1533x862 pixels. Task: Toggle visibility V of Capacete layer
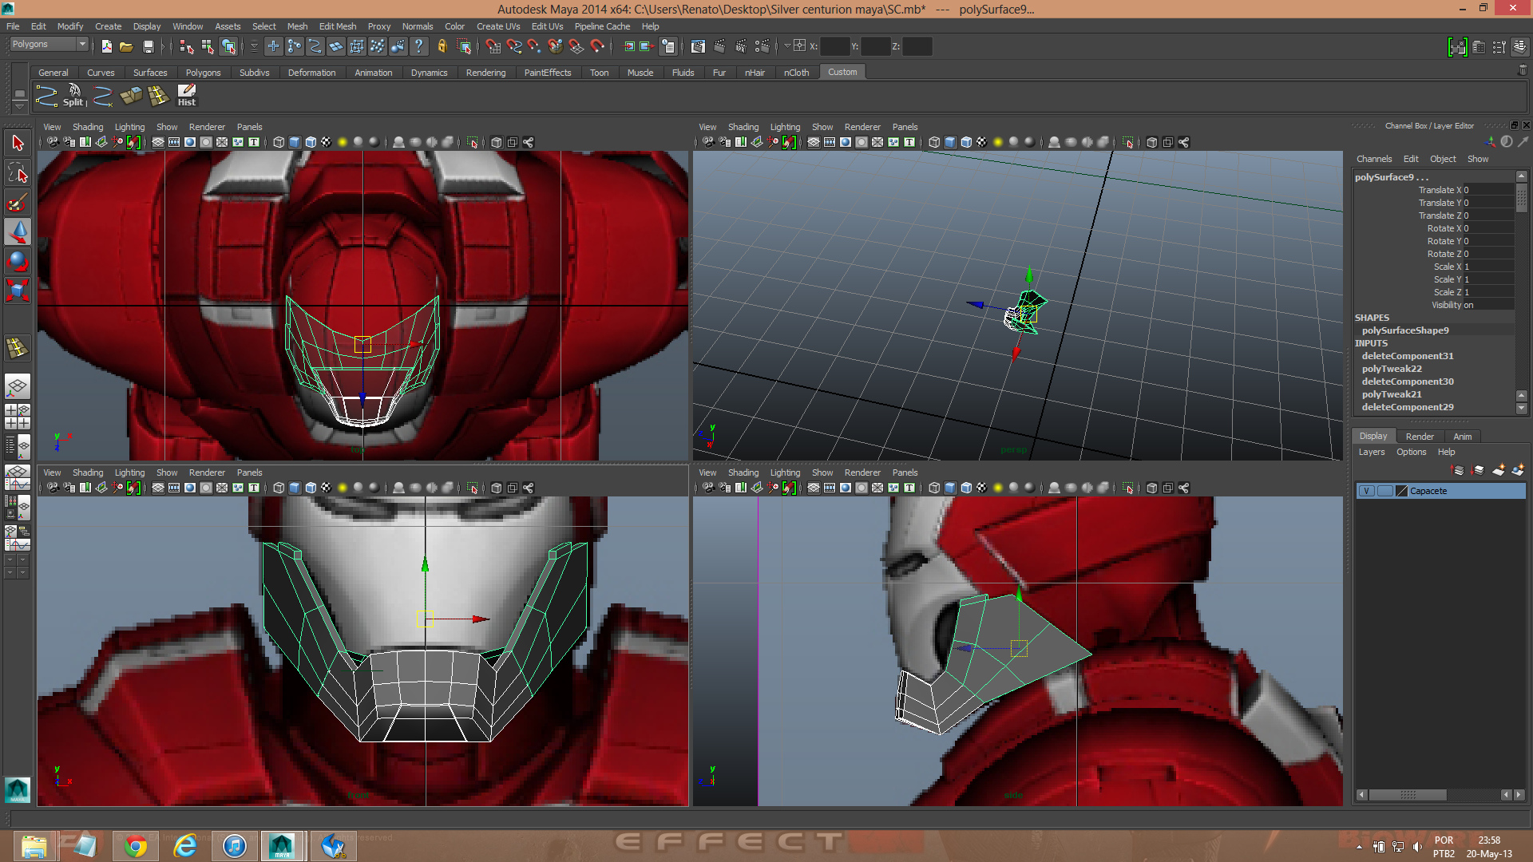[x=1367, y=491]
